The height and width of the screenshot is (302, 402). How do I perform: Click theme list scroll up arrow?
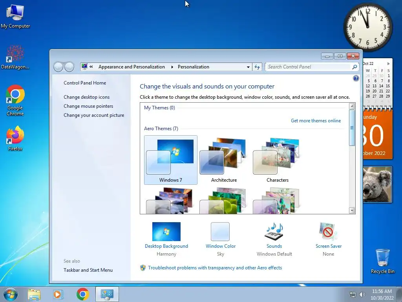[x=352, y=106]
